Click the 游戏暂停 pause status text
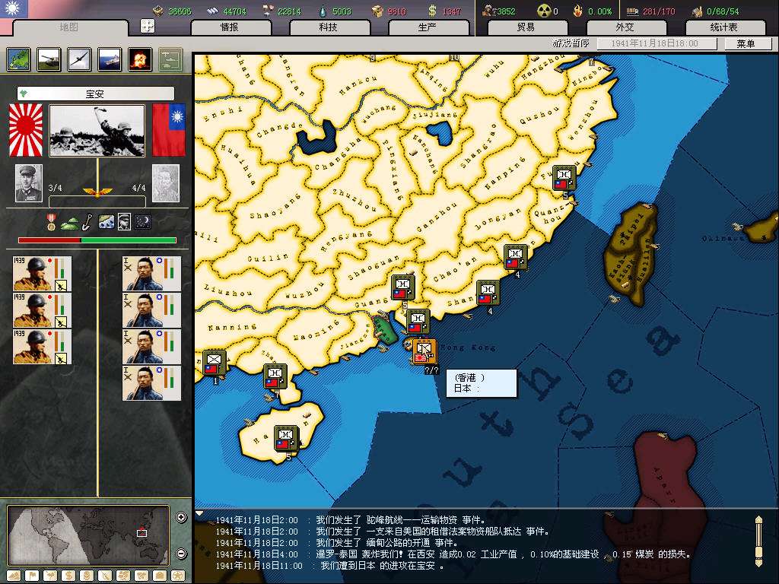 coord(571,43)
